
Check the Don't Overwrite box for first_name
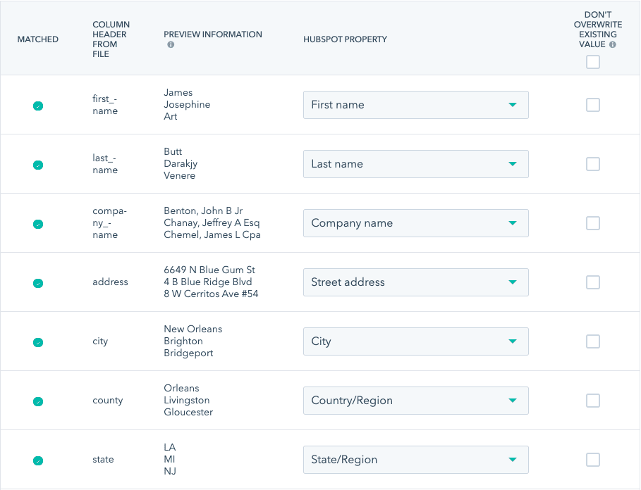592,105
